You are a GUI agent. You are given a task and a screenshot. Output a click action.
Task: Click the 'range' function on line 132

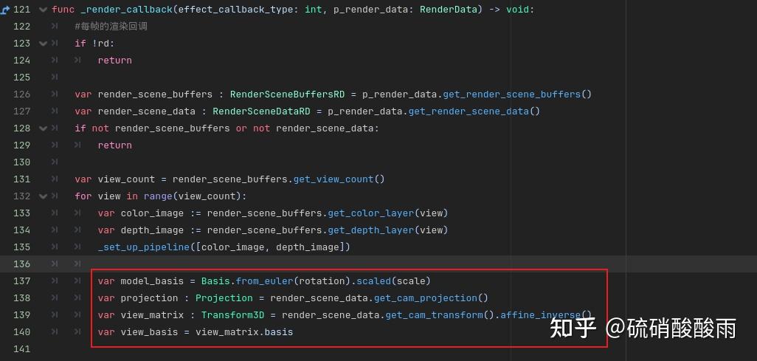[x=158, y=196]
